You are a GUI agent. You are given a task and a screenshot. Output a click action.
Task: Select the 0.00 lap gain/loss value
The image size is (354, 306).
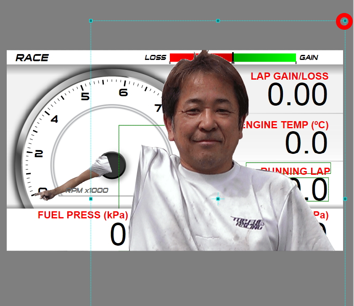tap(297, 94)
